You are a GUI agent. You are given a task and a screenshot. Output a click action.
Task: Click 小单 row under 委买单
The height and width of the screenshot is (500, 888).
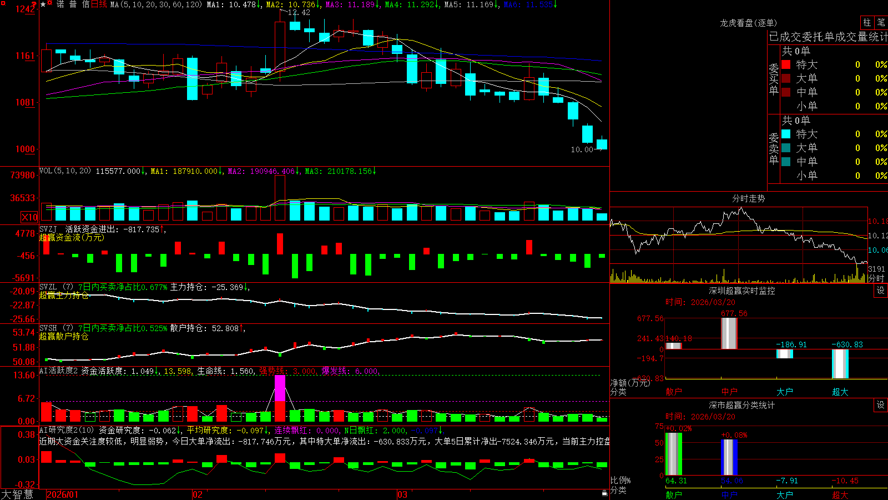(835, 106)
